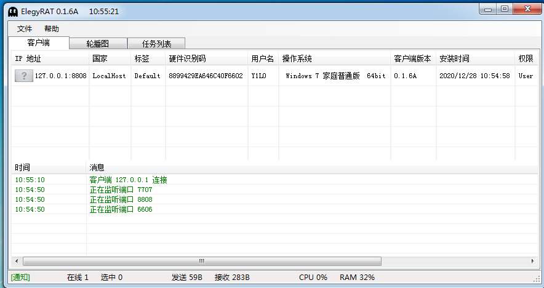Sort by the 硬件识别码 column header
Image resolution: width=544 pixels, height=288 pixels.
pos(207,58)
